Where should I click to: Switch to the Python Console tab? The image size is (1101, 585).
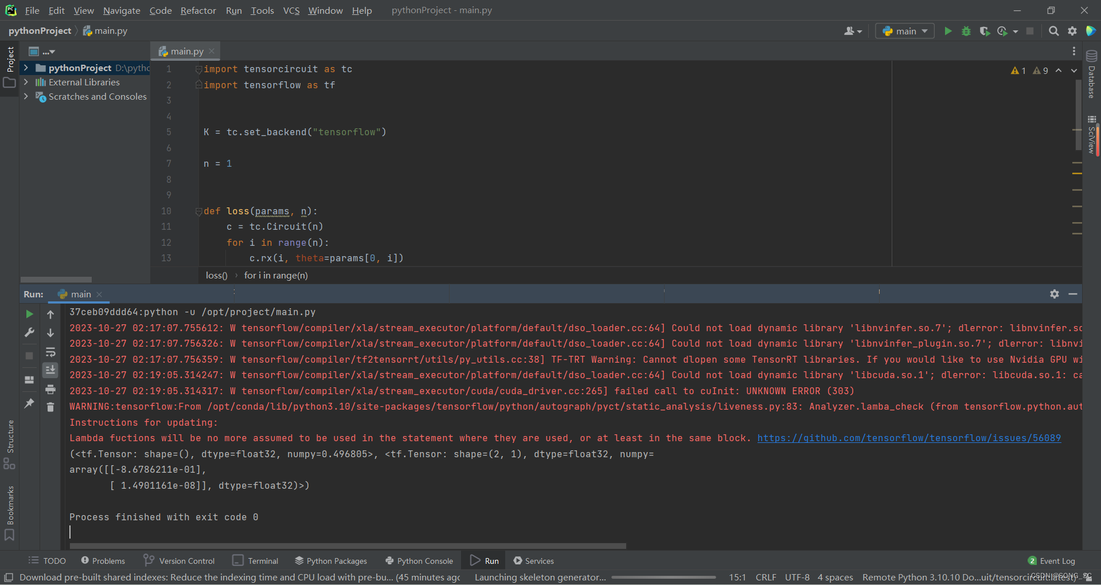(x=419, y=560)
